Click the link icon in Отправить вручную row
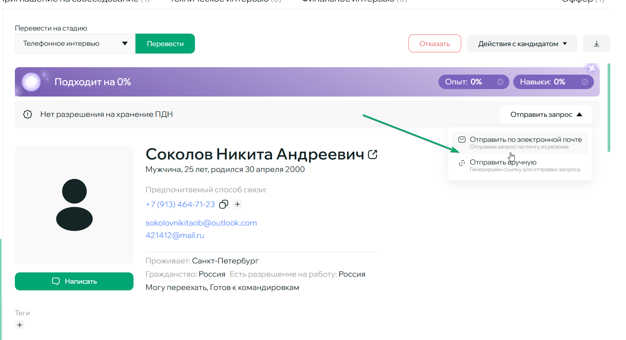Viewport: 626px width, 340px height. coord(462,163)
